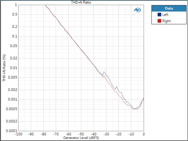Image resolution: width=188 pixels, height=141 pixels.
Task: Click the 0.002 label on the y-axis
Action: (13, 90)
